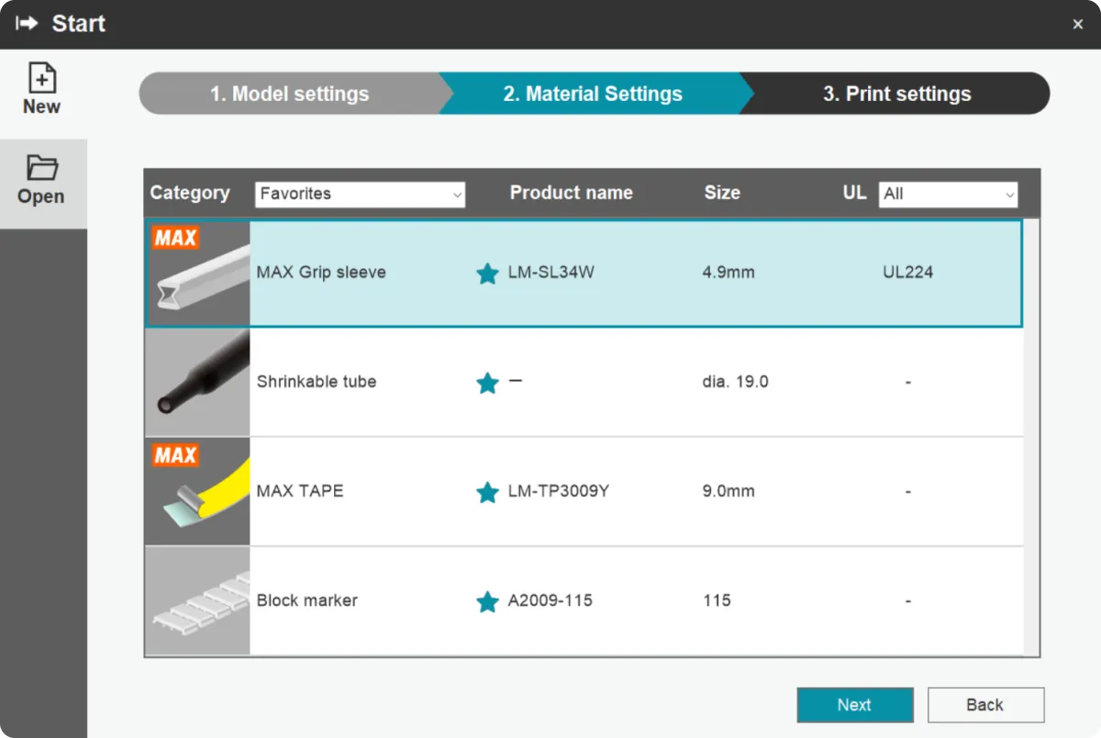Toggle favorite star for LM-TP3009Y
This screenshot has height=738, width=1101.
tap(487, 493)
